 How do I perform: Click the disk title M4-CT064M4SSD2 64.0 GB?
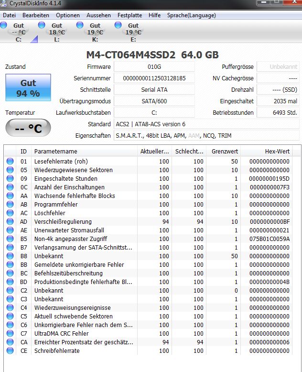tap(152, 55)
